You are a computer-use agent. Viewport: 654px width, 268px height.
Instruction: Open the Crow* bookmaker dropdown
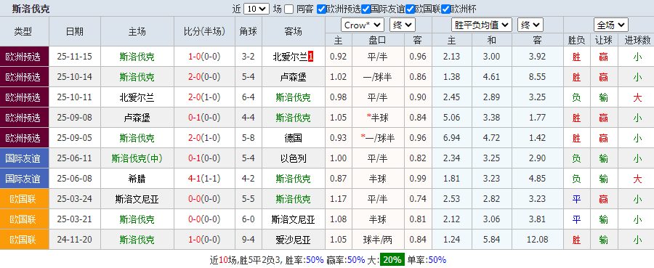[363, 25]
